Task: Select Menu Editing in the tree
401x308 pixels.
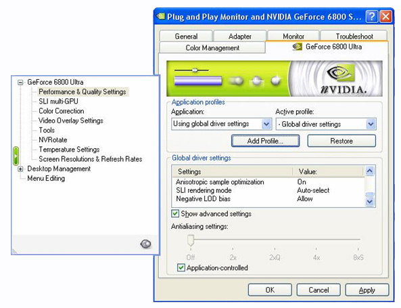Action: click(x=46, y=179)
